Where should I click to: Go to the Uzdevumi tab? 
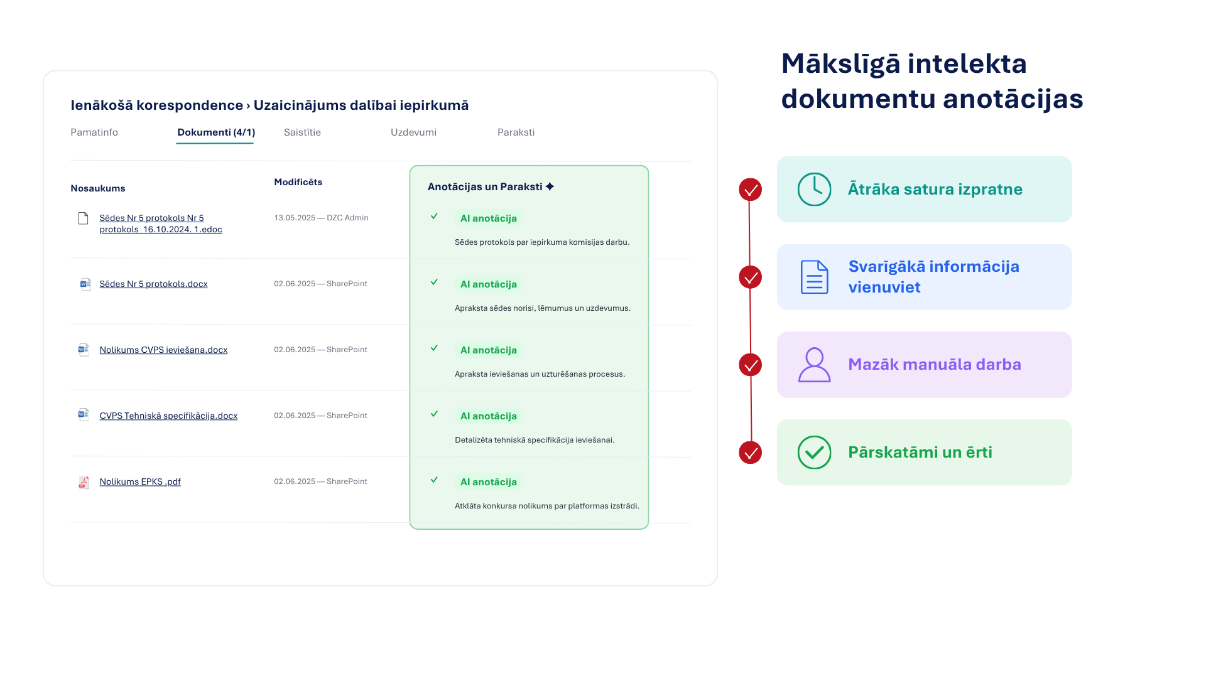pos(413,132)
